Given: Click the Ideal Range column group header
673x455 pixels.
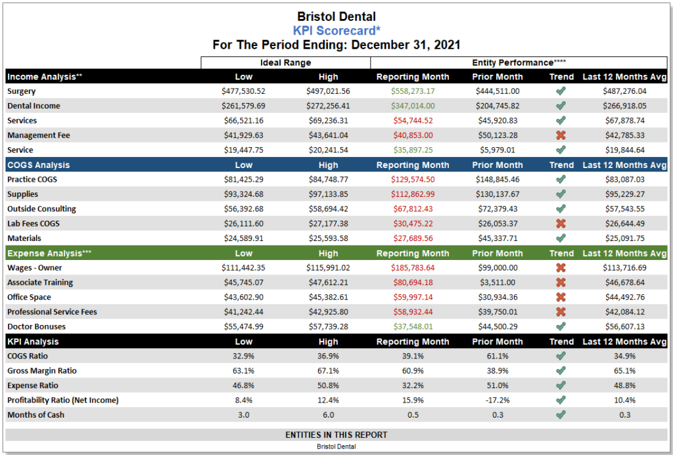Looking at the screenshot, I should point(285,62).
